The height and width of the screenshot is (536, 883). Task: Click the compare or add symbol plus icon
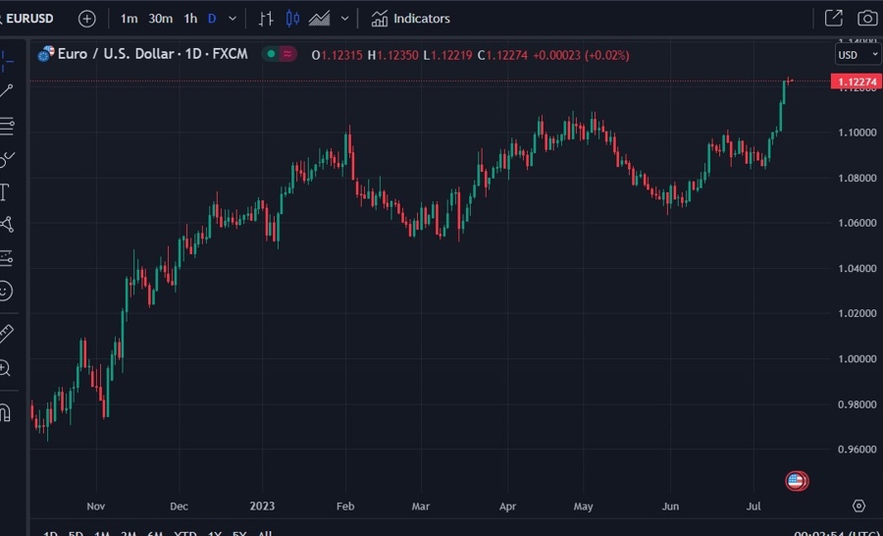click(86, 19)
